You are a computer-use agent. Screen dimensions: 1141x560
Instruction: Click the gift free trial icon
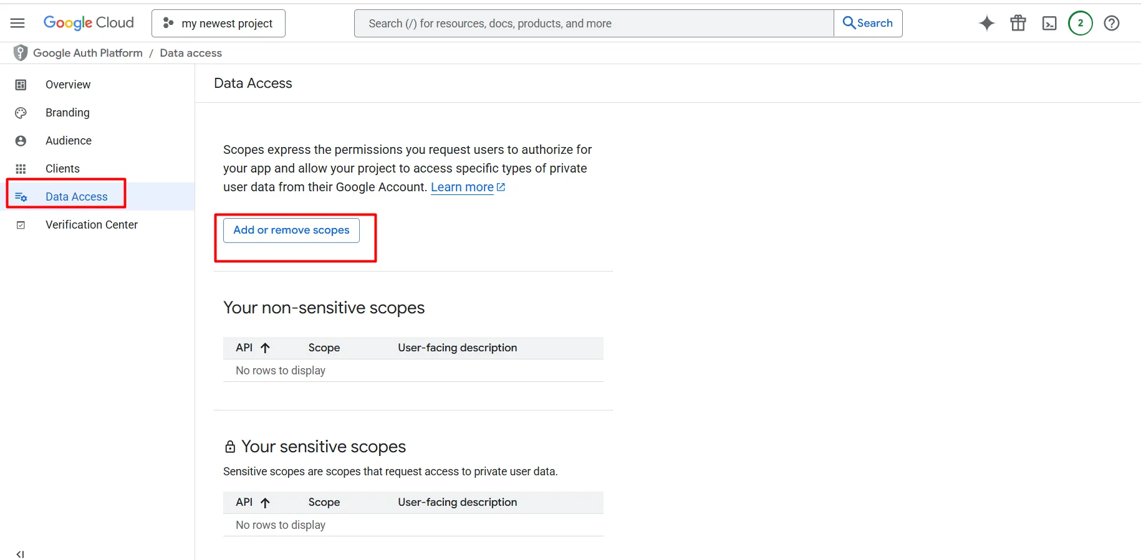pos(1018,23)
